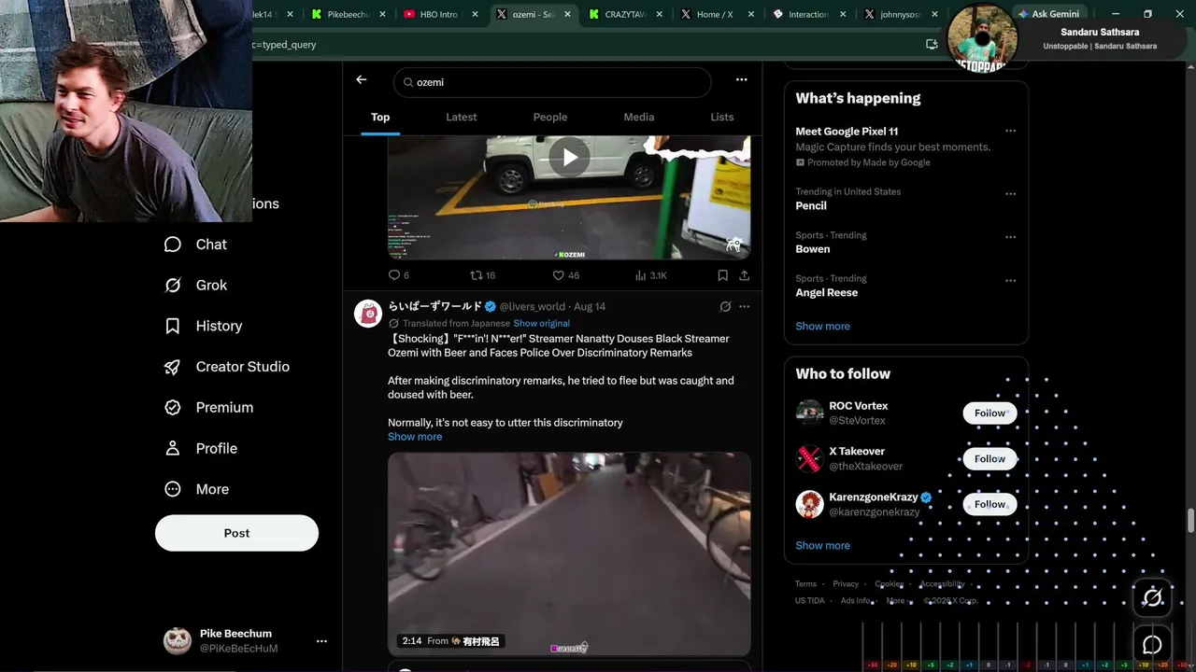1196x672 pixels.
Task: Open more menu on livers_world post
Action: pyautogui.click(x=744, y=306)
